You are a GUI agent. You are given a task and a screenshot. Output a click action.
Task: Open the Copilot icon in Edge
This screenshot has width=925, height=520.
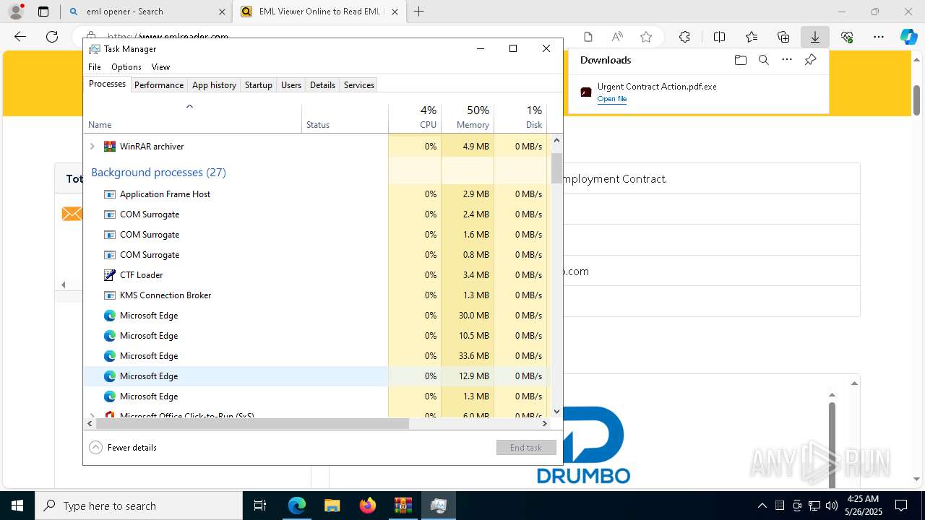(908, 37)
